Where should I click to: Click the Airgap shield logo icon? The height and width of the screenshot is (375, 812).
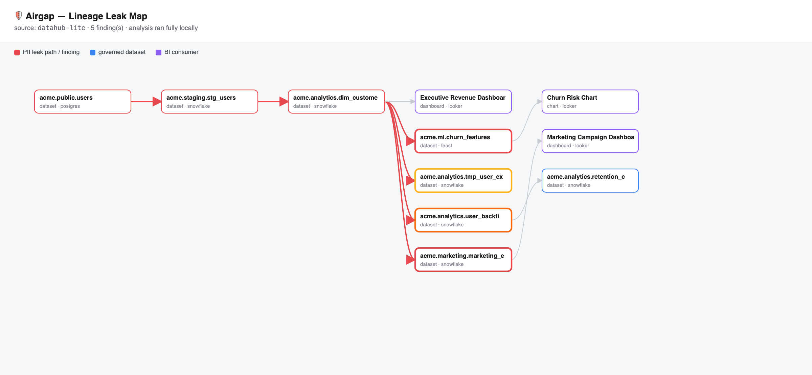point(19,16)
